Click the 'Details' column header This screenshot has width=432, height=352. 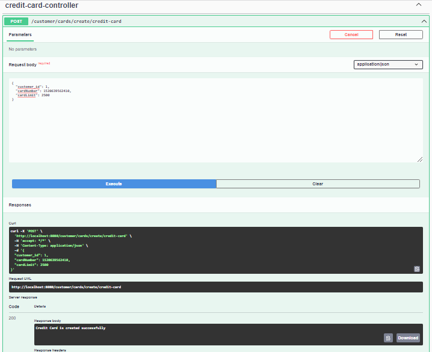pos(40,306)
